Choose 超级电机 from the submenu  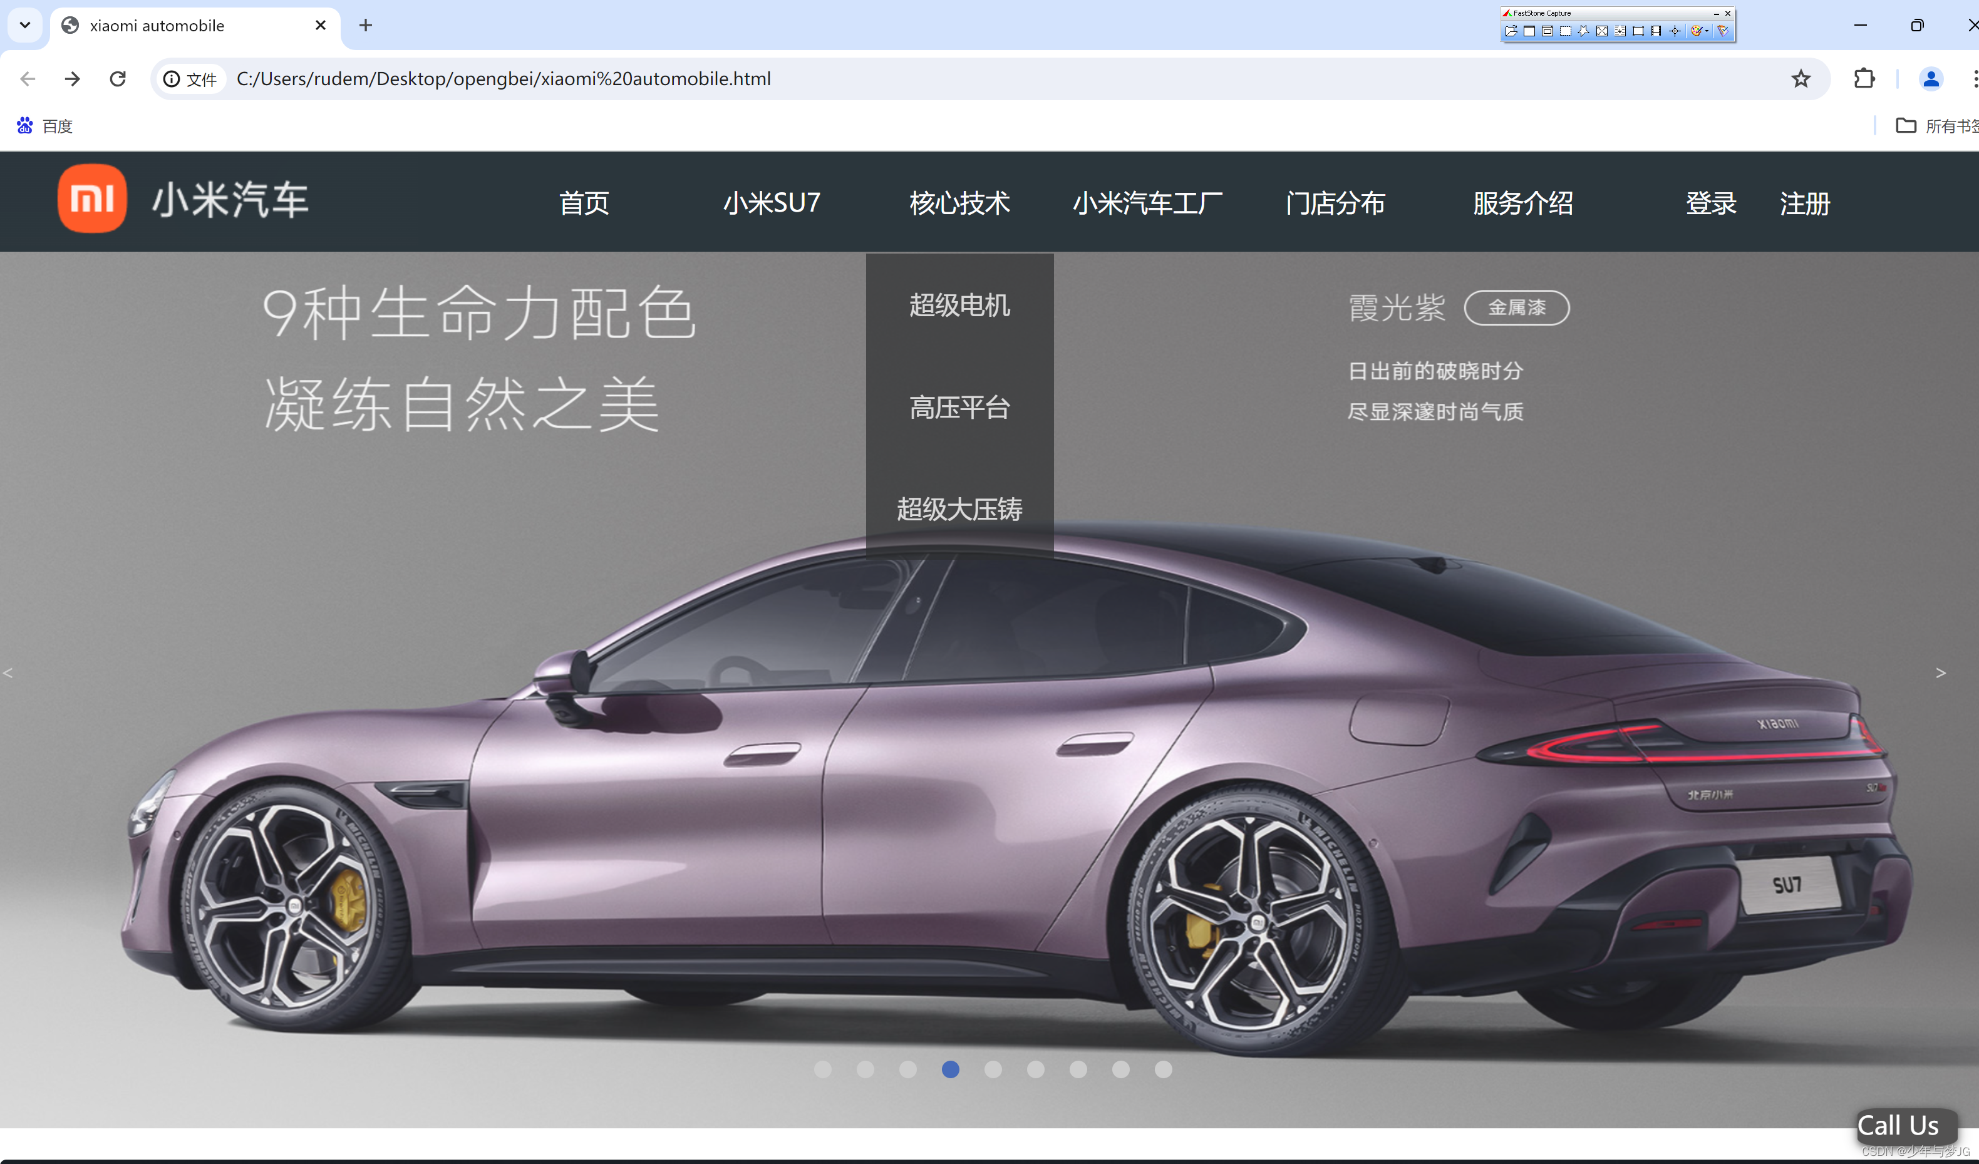[x=959, y=305]
